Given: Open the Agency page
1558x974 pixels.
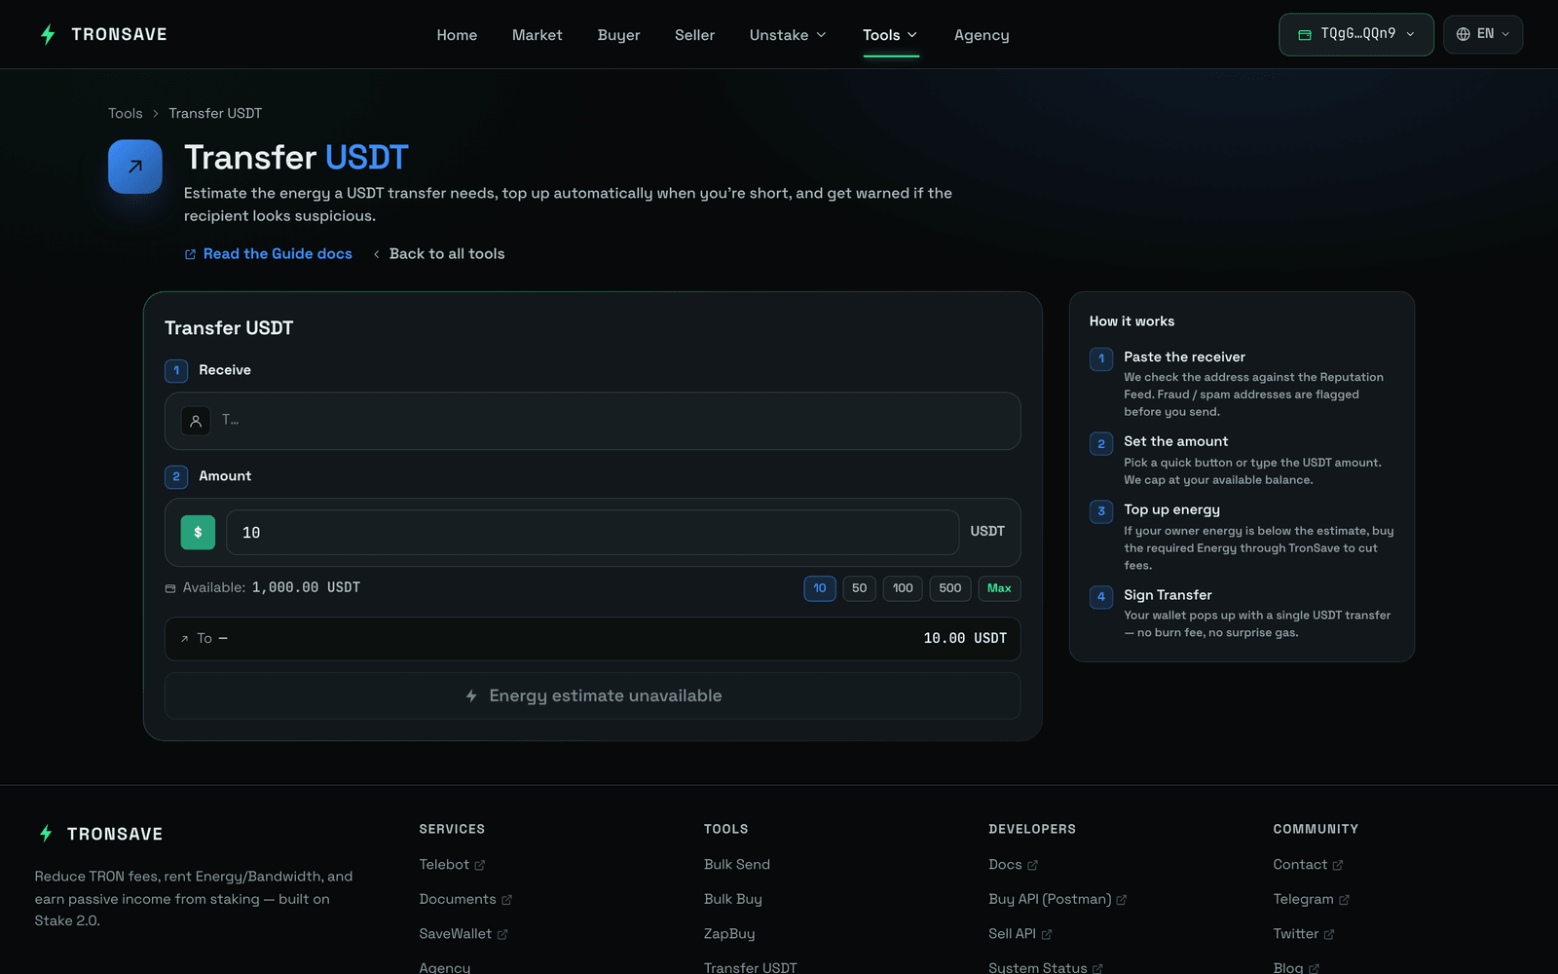Looking at the screenshot, I should (x=982, y=35).
